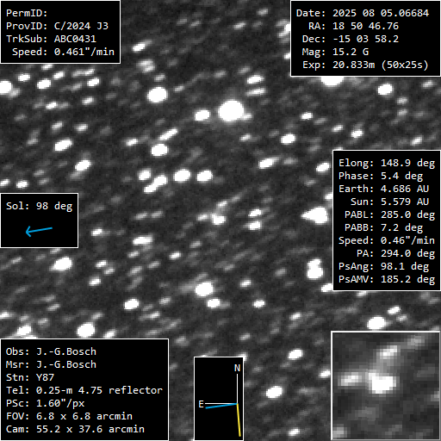Click the FOV 6.8 x 6.8 arcmin line
Image resolution: width=441 pixels, height=441 pixels.
(x=69, y=416)
